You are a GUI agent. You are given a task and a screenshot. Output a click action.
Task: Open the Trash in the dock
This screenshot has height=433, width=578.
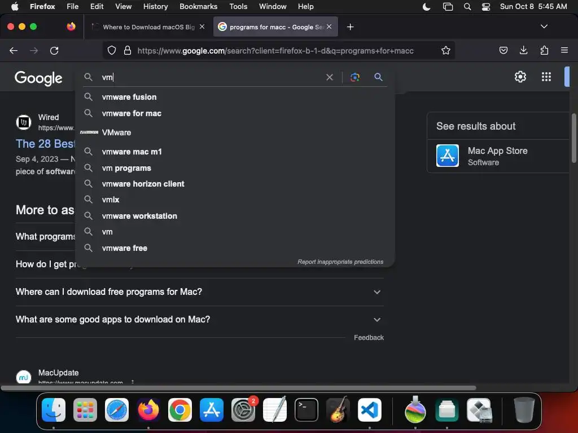pos(524,410)
